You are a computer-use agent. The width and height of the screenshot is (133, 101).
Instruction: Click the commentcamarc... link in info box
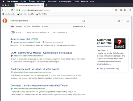pyautogui.click(x=105, y=46)
